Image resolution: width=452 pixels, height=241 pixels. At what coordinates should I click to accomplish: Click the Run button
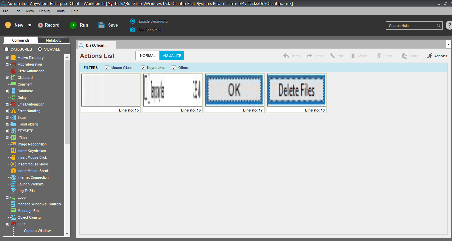click(x=79, y=25)
